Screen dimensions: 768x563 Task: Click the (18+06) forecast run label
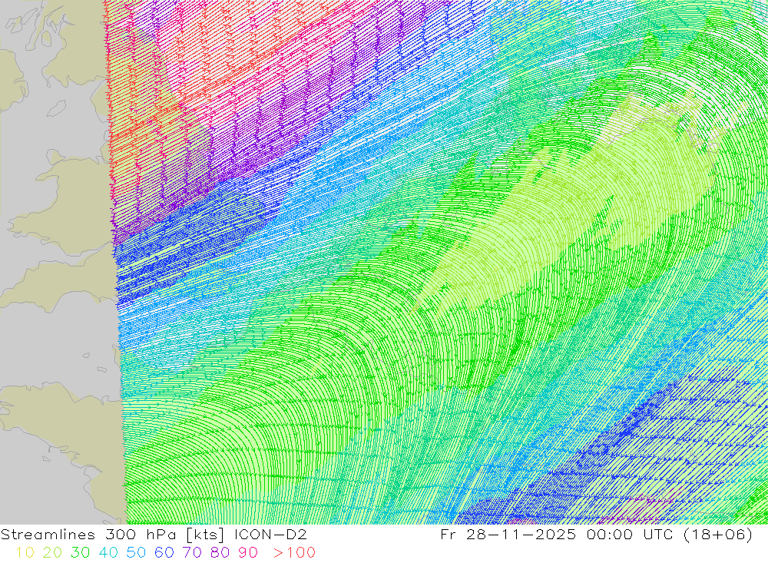point(716,535)
